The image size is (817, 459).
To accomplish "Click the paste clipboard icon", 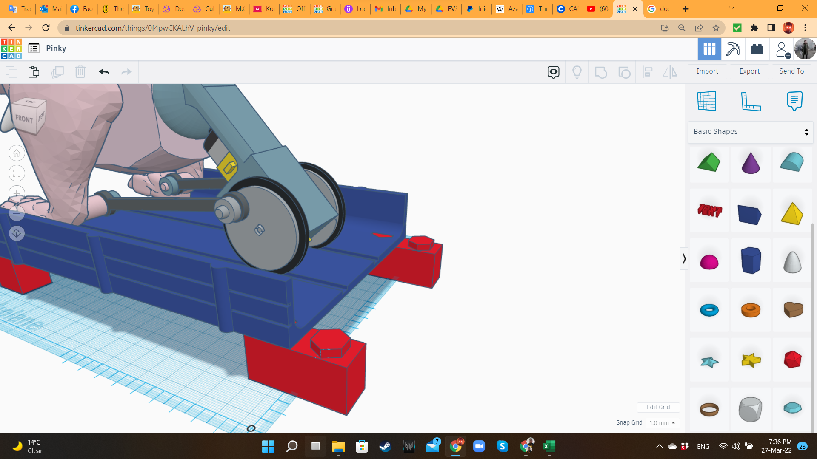I will click(34, 72).
